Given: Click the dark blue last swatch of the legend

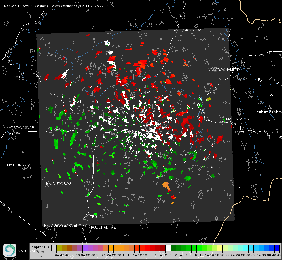Looking at the screenshot, I should [x=277, y=248].
